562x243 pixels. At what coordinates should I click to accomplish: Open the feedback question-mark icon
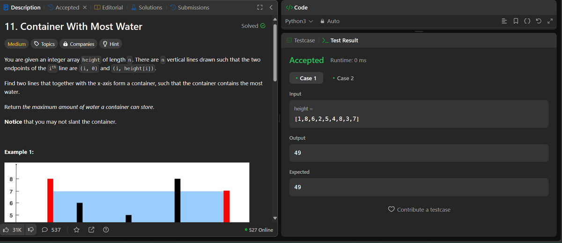coord(106,230)
